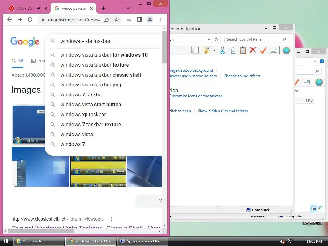Open the Chrome profile avatar
The height and width of the screenshot is (246, 328).
pyautogui.click(x=150, y=20)
